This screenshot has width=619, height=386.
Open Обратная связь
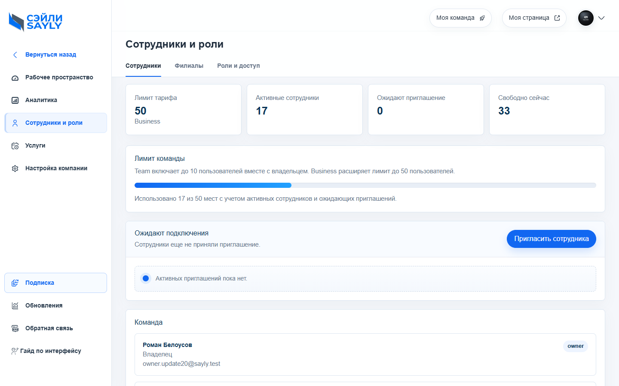tap(56, 329)
